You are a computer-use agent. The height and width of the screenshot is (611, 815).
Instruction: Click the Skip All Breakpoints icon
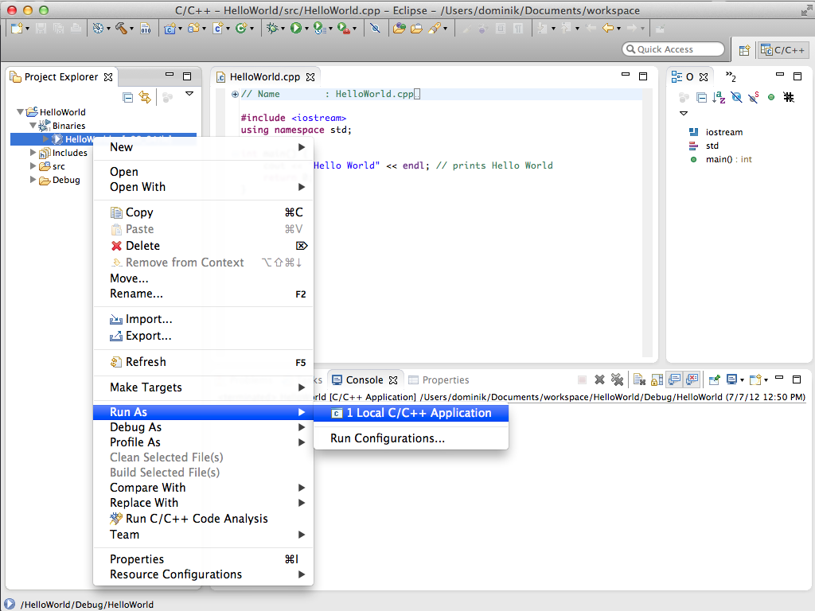click(375, 28)
